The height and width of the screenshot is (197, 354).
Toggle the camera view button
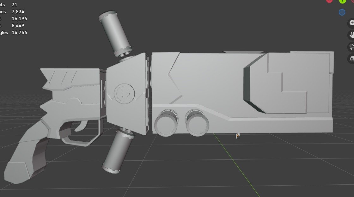pos(351,47)
